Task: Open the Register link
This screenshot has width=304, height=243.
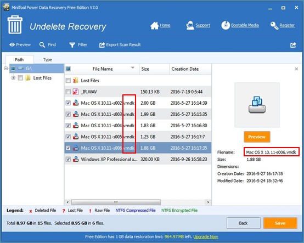Action: click(287, 25)
